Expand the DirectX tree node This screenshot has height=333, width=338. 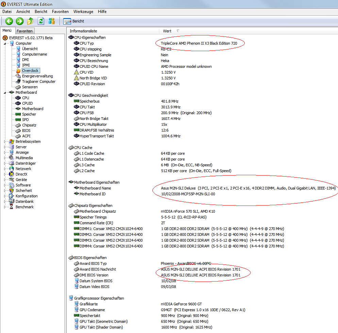(5, 174)
